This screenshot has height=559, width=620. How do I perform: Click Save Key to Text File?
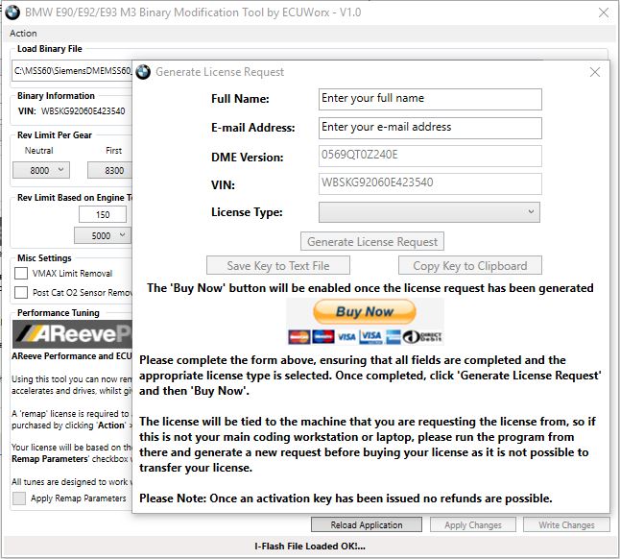pyautogui.click(x=278, y=265)
